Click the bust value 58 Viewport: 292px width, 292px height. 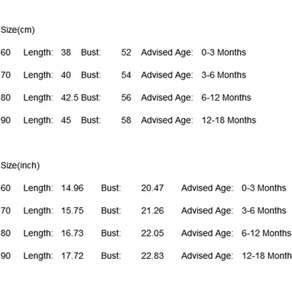point(126,120)
